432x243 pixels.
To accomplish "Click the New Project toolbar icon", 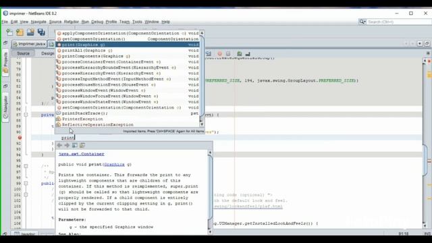I will 20,32.
